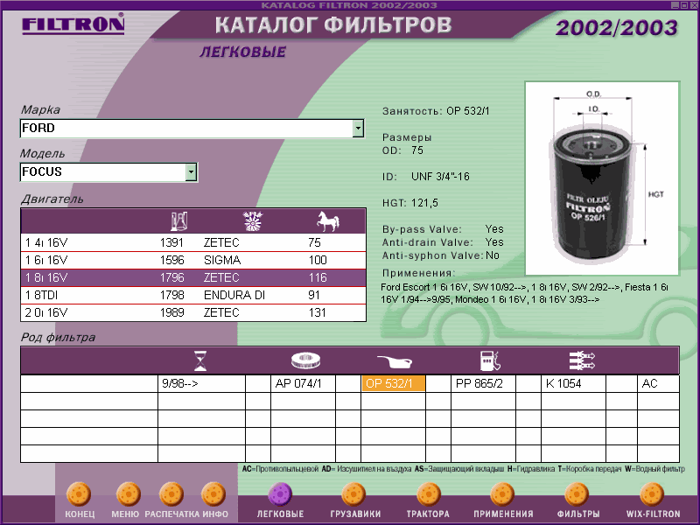Select the 1.4i 16V engine row

(x=193, y=243)
